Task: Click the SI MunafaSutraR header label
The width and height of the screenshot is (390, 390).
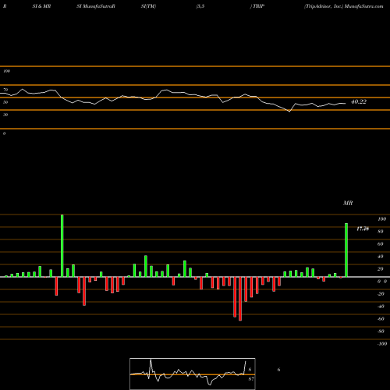Action: 96,6
